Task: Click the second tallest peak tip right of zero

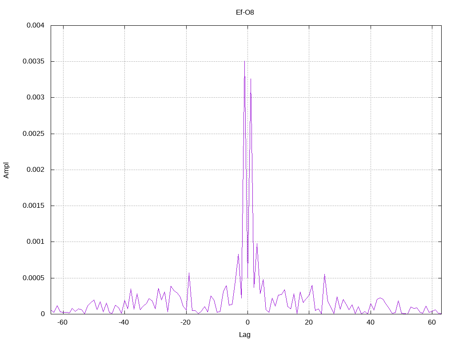Action: (x=251, y=79)
